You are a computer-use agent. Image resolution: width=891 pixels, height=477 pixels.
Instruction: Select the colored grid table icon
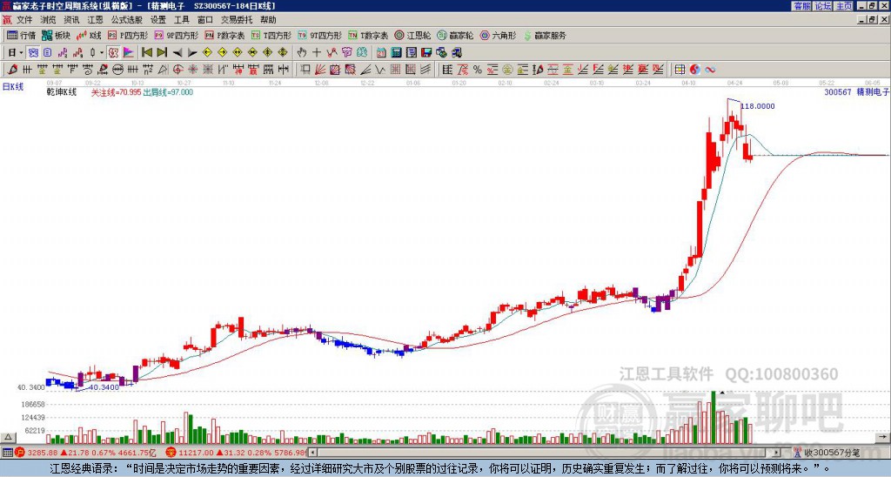click(680, 70)
